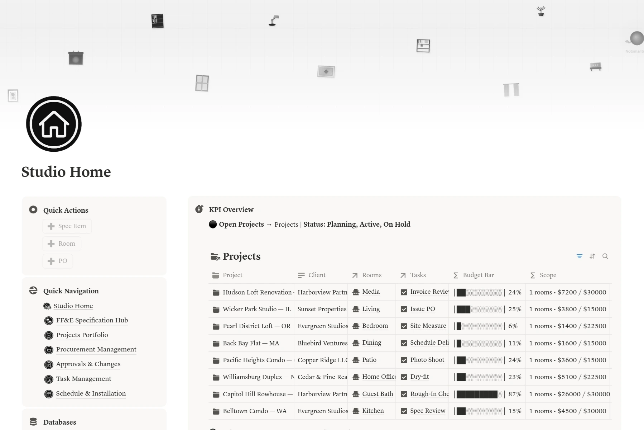Click the Spec Item quick action button

click(67, 226)
